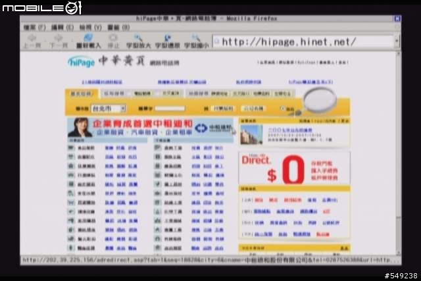
Task: Open the Direct $0 advertisement
Action: pyautogui.click(x=294, y=168)
